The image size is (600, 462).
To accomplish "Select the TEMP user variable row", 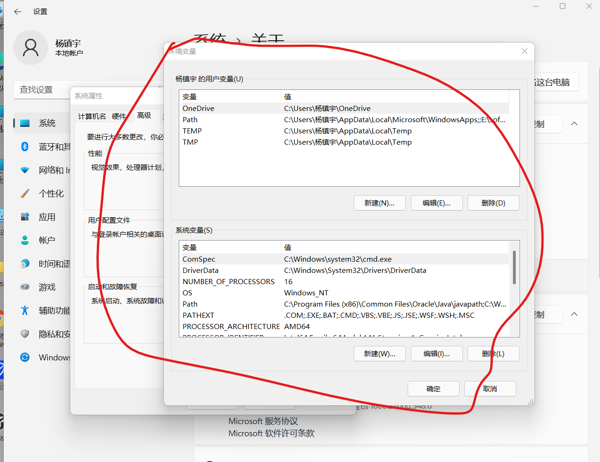I will [344, 131].
